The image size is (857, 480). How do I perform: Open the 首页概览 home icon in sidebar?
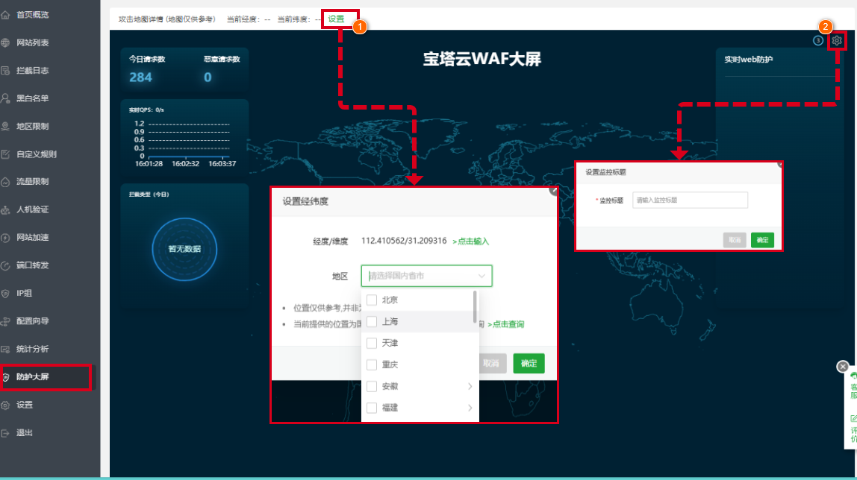click(x=5, y=15)
